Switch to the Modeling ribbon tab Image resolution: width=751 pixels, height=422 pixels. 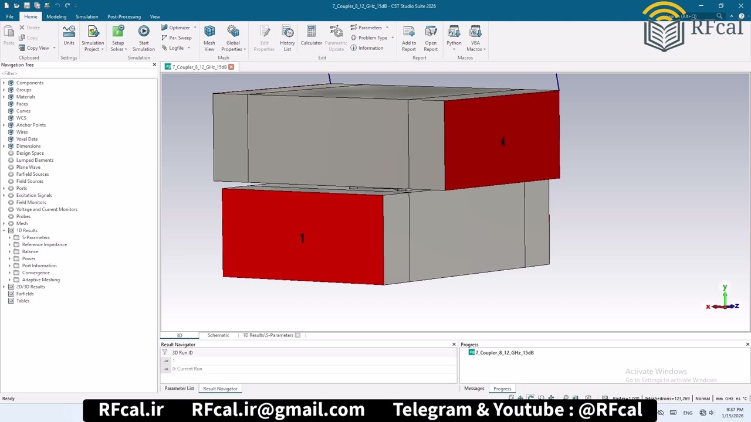pos(56,16)
